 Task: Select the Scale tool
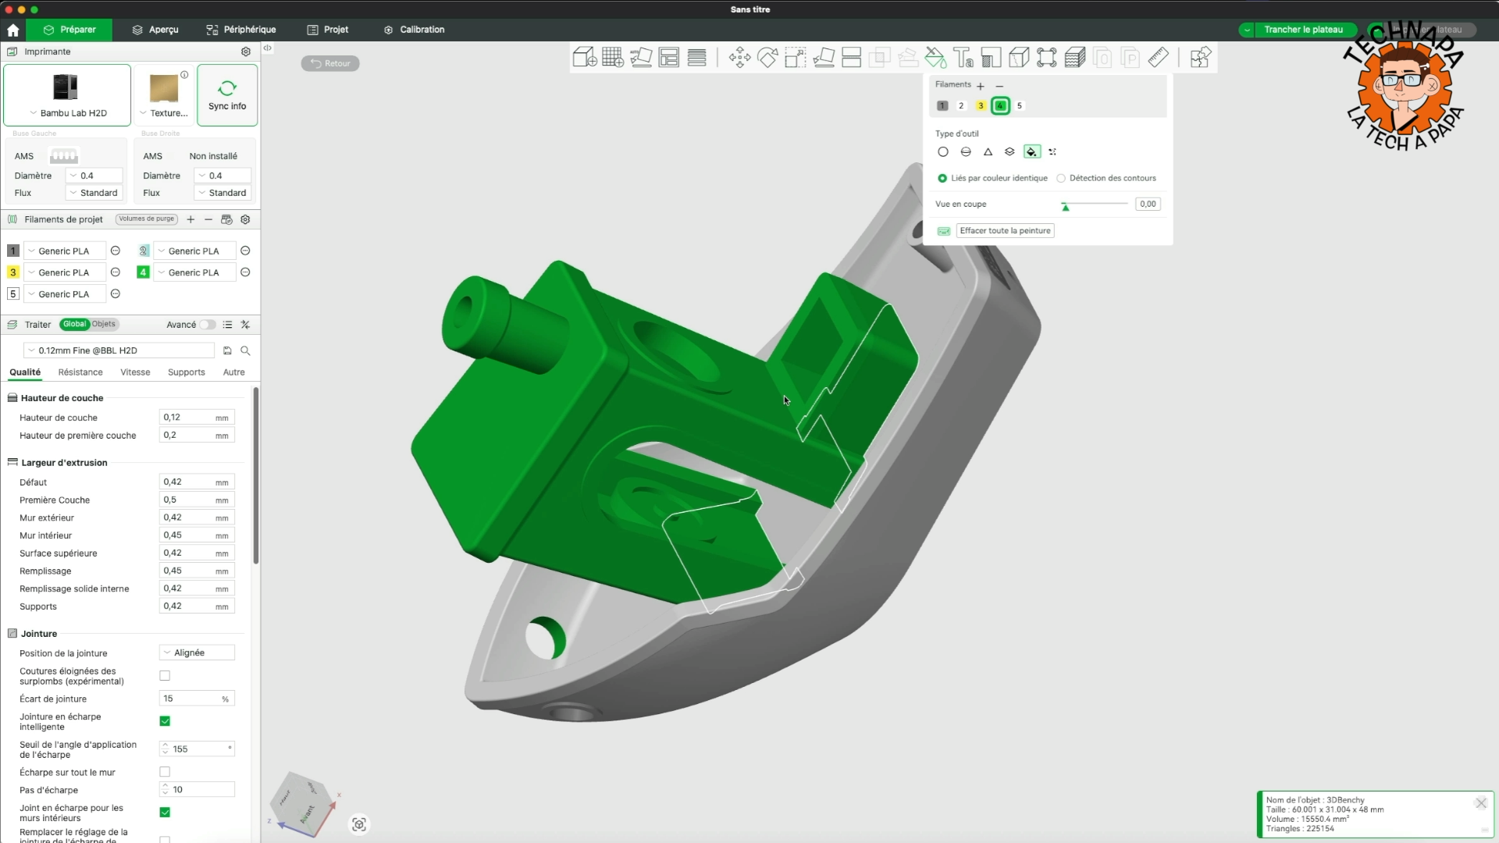coord(795,57)
